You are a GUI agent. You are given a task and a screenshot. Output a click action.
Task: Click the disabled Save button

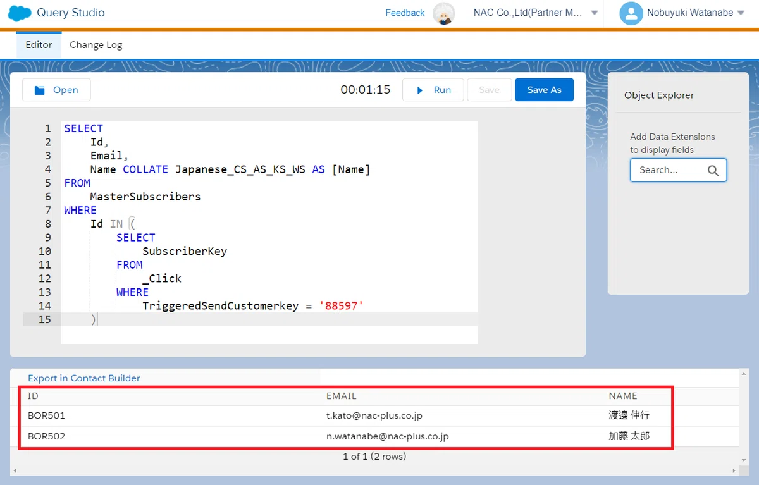pyautogui.click(x=489, y=90)
